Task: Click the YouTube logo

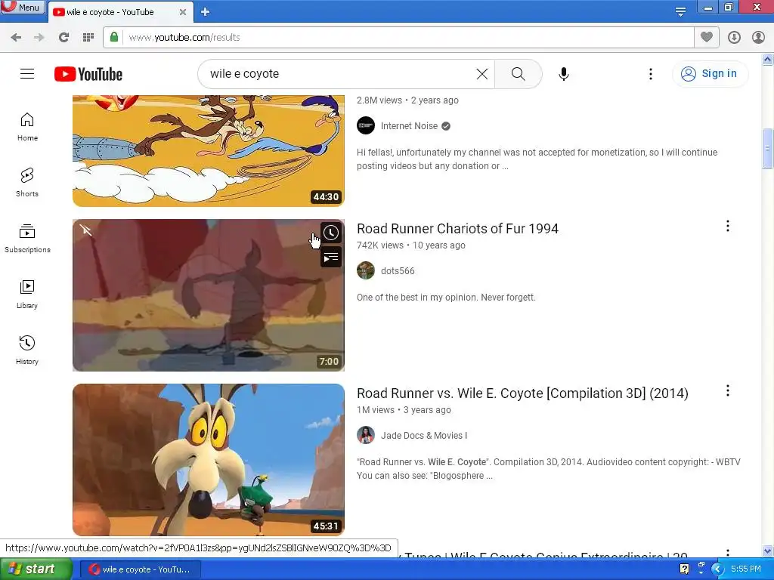Action: [x=88, y=74]
